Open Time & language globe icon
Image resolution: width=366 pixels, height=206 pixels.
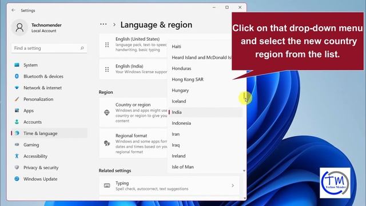pos(17,133)
